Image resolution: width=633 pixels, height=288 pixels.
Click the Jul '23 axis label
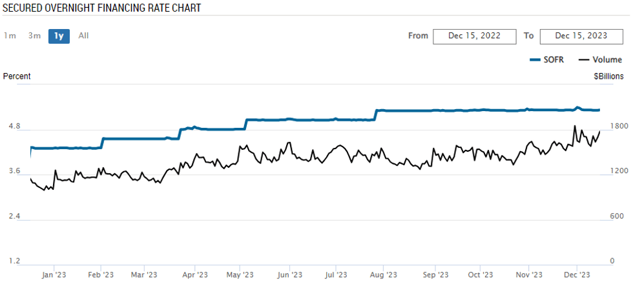point(337,274)
